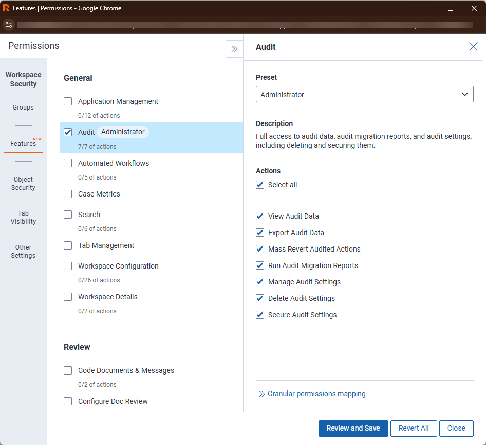Open Other Settings tab
This screenshot has height=445, width=486.
(23, 252)
